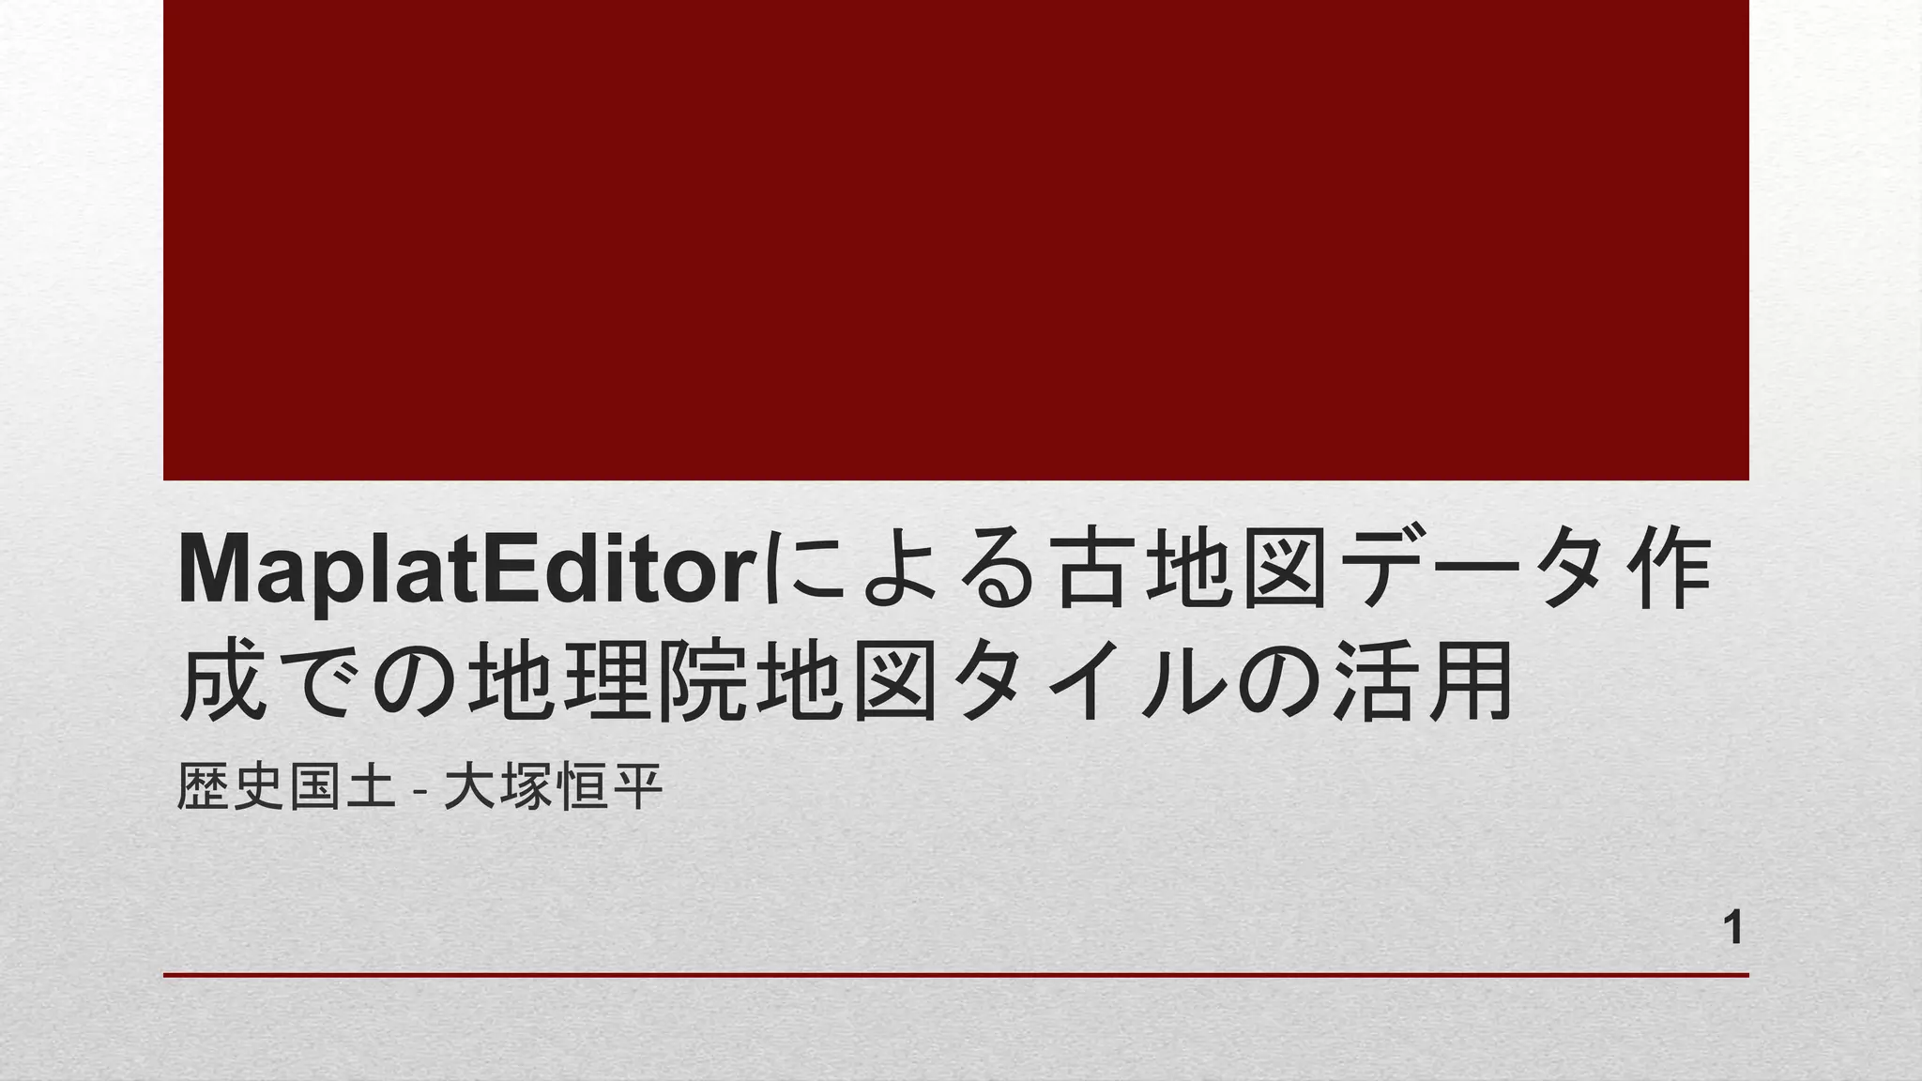Select the slide number 1

(1733, 928)
